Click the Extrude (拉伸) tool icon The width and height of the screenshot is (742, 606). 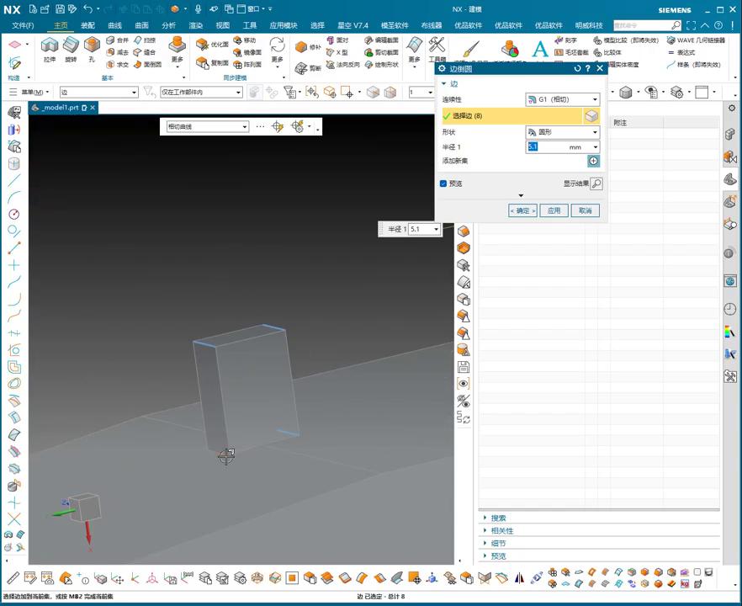50,45
